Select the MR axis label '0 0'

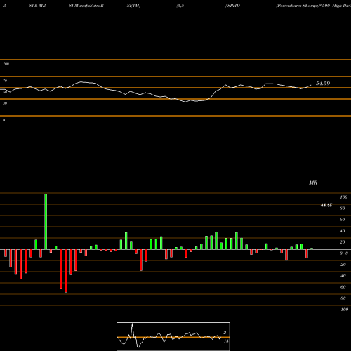344,253
